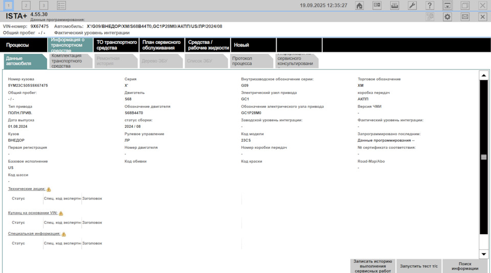Click the АКПП gearbox value
This screenshot has width=491, height=273.
coord(363,99)
